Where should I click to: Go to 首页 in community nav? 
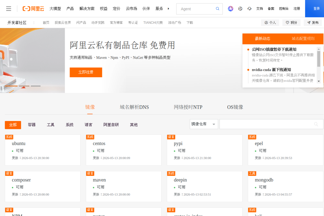click(46, 23)
